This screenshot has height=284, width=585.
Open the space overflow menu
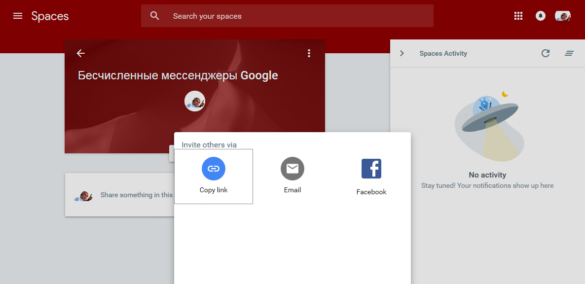[x=309, y=53]
